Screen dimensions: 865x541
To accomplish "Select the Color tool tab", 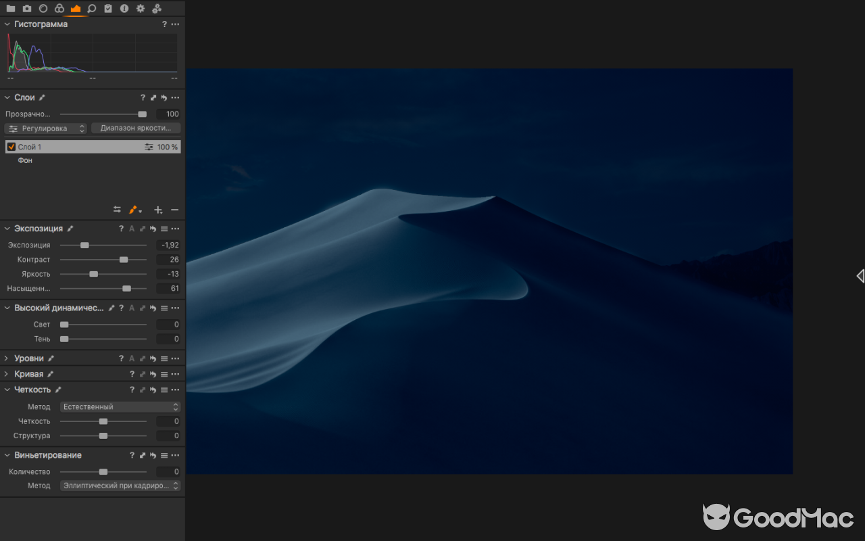I will (x=59, y=9).
